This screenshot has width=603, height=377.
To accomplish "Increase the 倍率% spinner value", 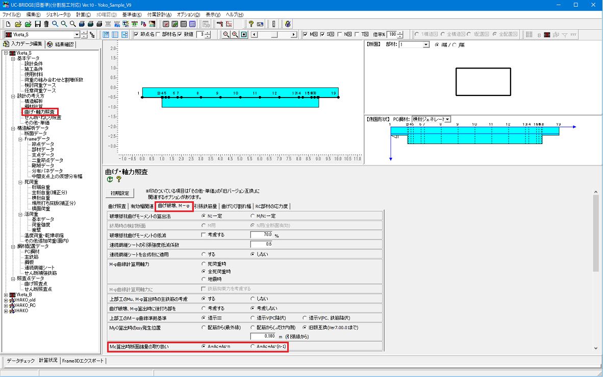I will click(x=400, y=33).
